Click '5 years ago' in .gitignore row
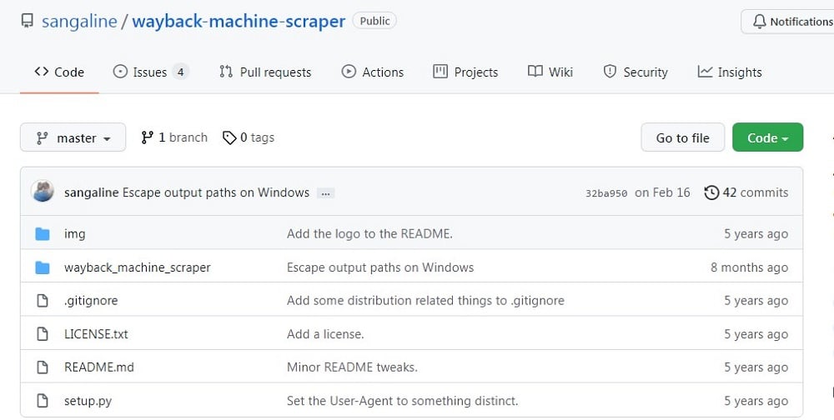The width and height of the screenshot is (834, 420). click(756, 301)
